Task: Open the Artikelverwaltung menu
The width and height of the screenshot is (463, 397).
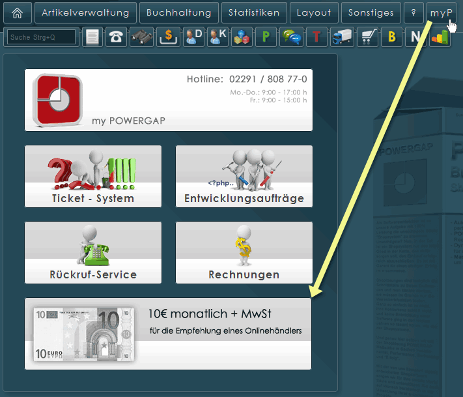Action: 85,12
